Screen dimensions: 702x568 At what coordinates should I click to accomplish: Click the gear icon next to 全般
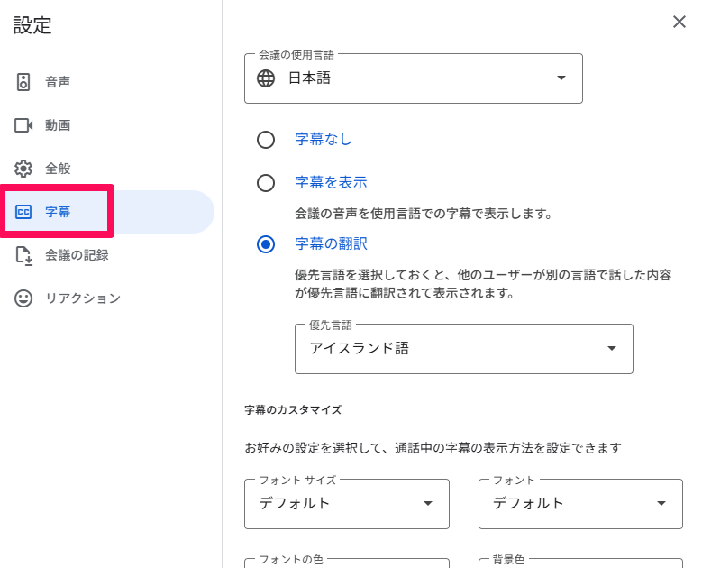point(23,169)
